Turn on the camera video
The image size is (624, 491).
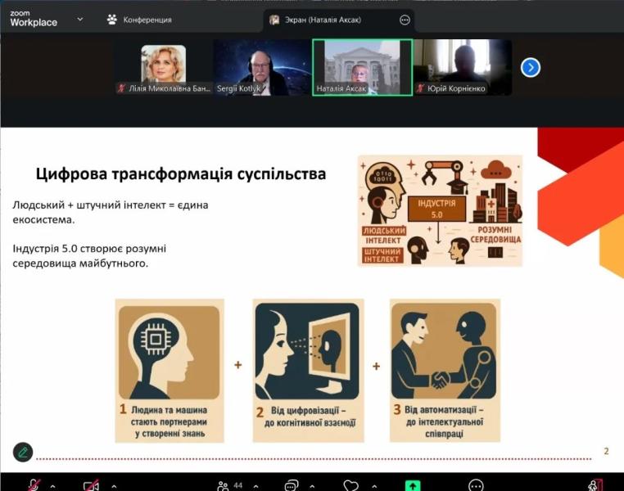click(x=90, y=484)
